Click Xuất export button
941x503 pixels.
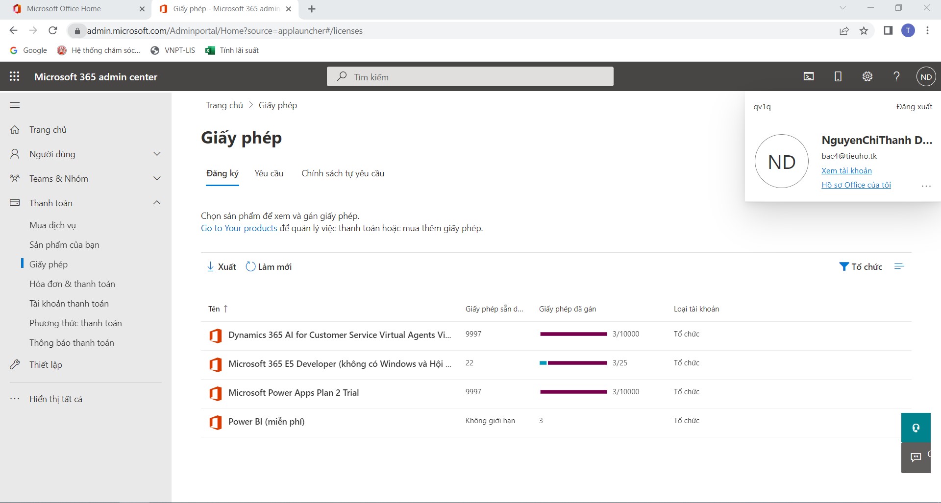(221, 266)
